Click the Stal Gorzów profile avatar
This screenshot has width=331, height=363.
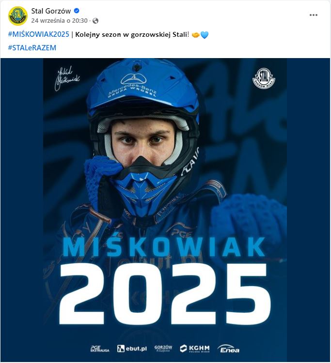click(17, 15)
